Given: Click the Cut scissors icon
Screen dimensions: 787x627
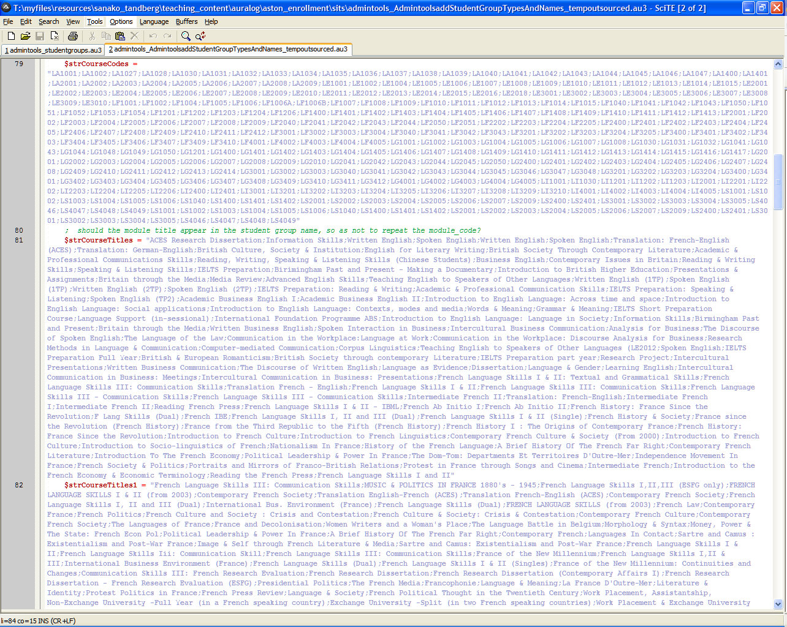Looking at the screenshot, I should 92,36.
